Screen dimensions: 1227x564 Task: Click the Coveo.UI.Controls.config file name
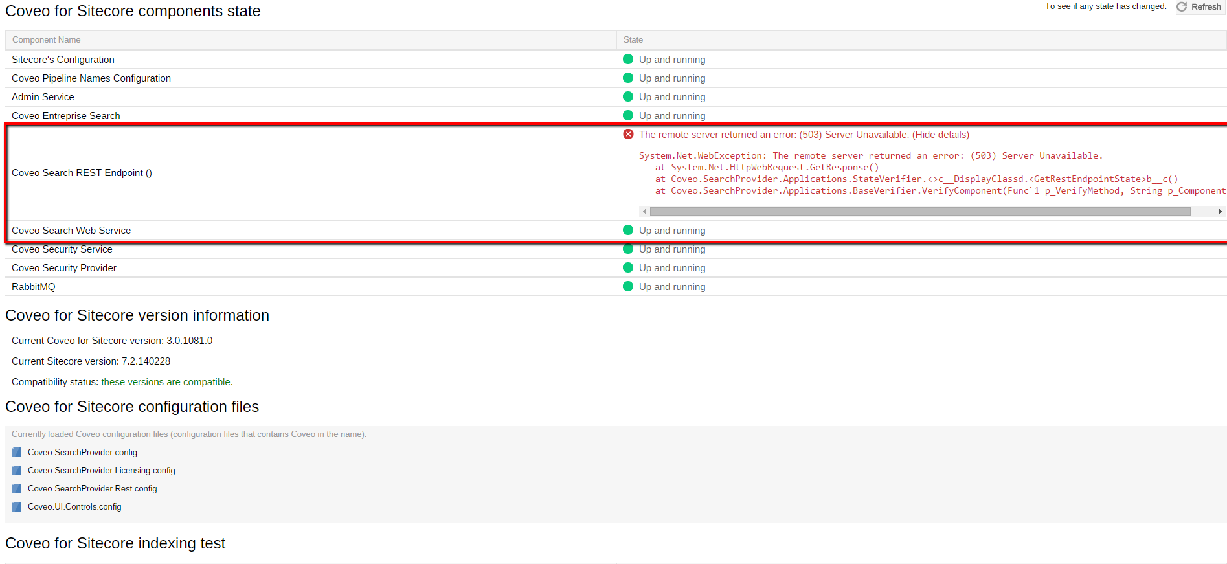click(x=74, y=507)
